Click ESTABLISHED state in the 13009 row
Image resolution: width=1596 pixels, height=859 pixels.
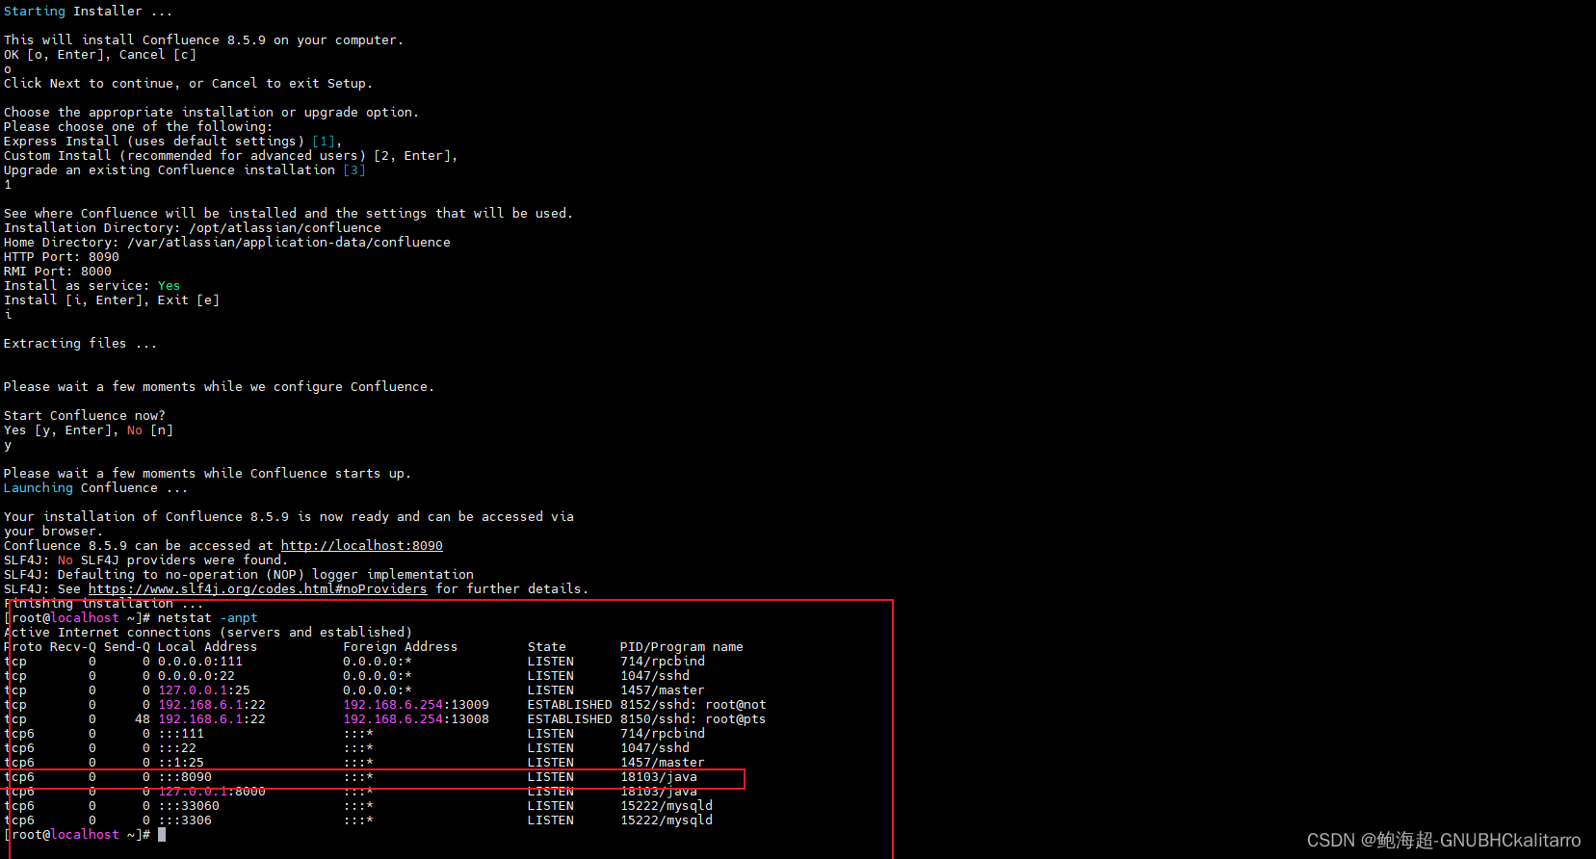(570, 704)
